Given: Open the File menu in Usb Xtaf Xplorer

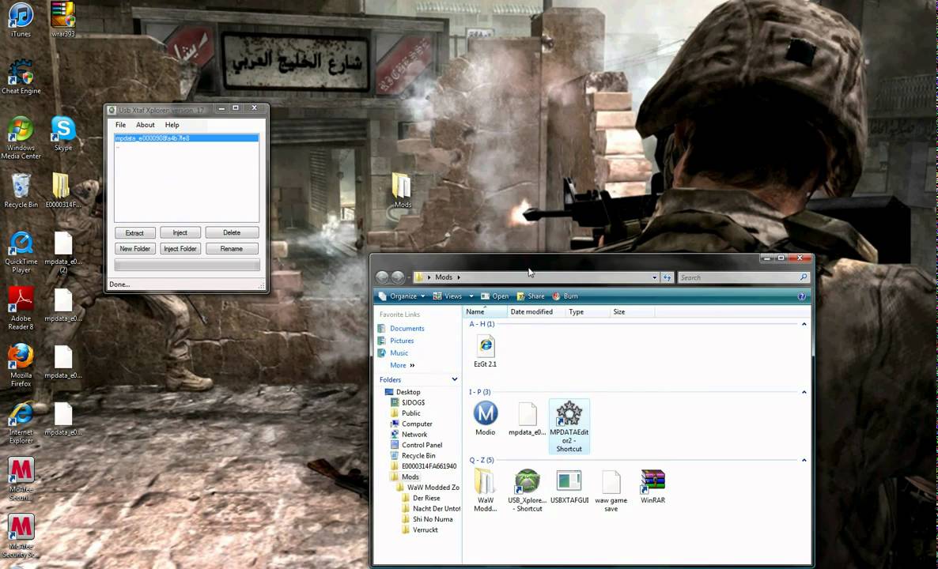Looking at the screenshot, I should 120,125.
